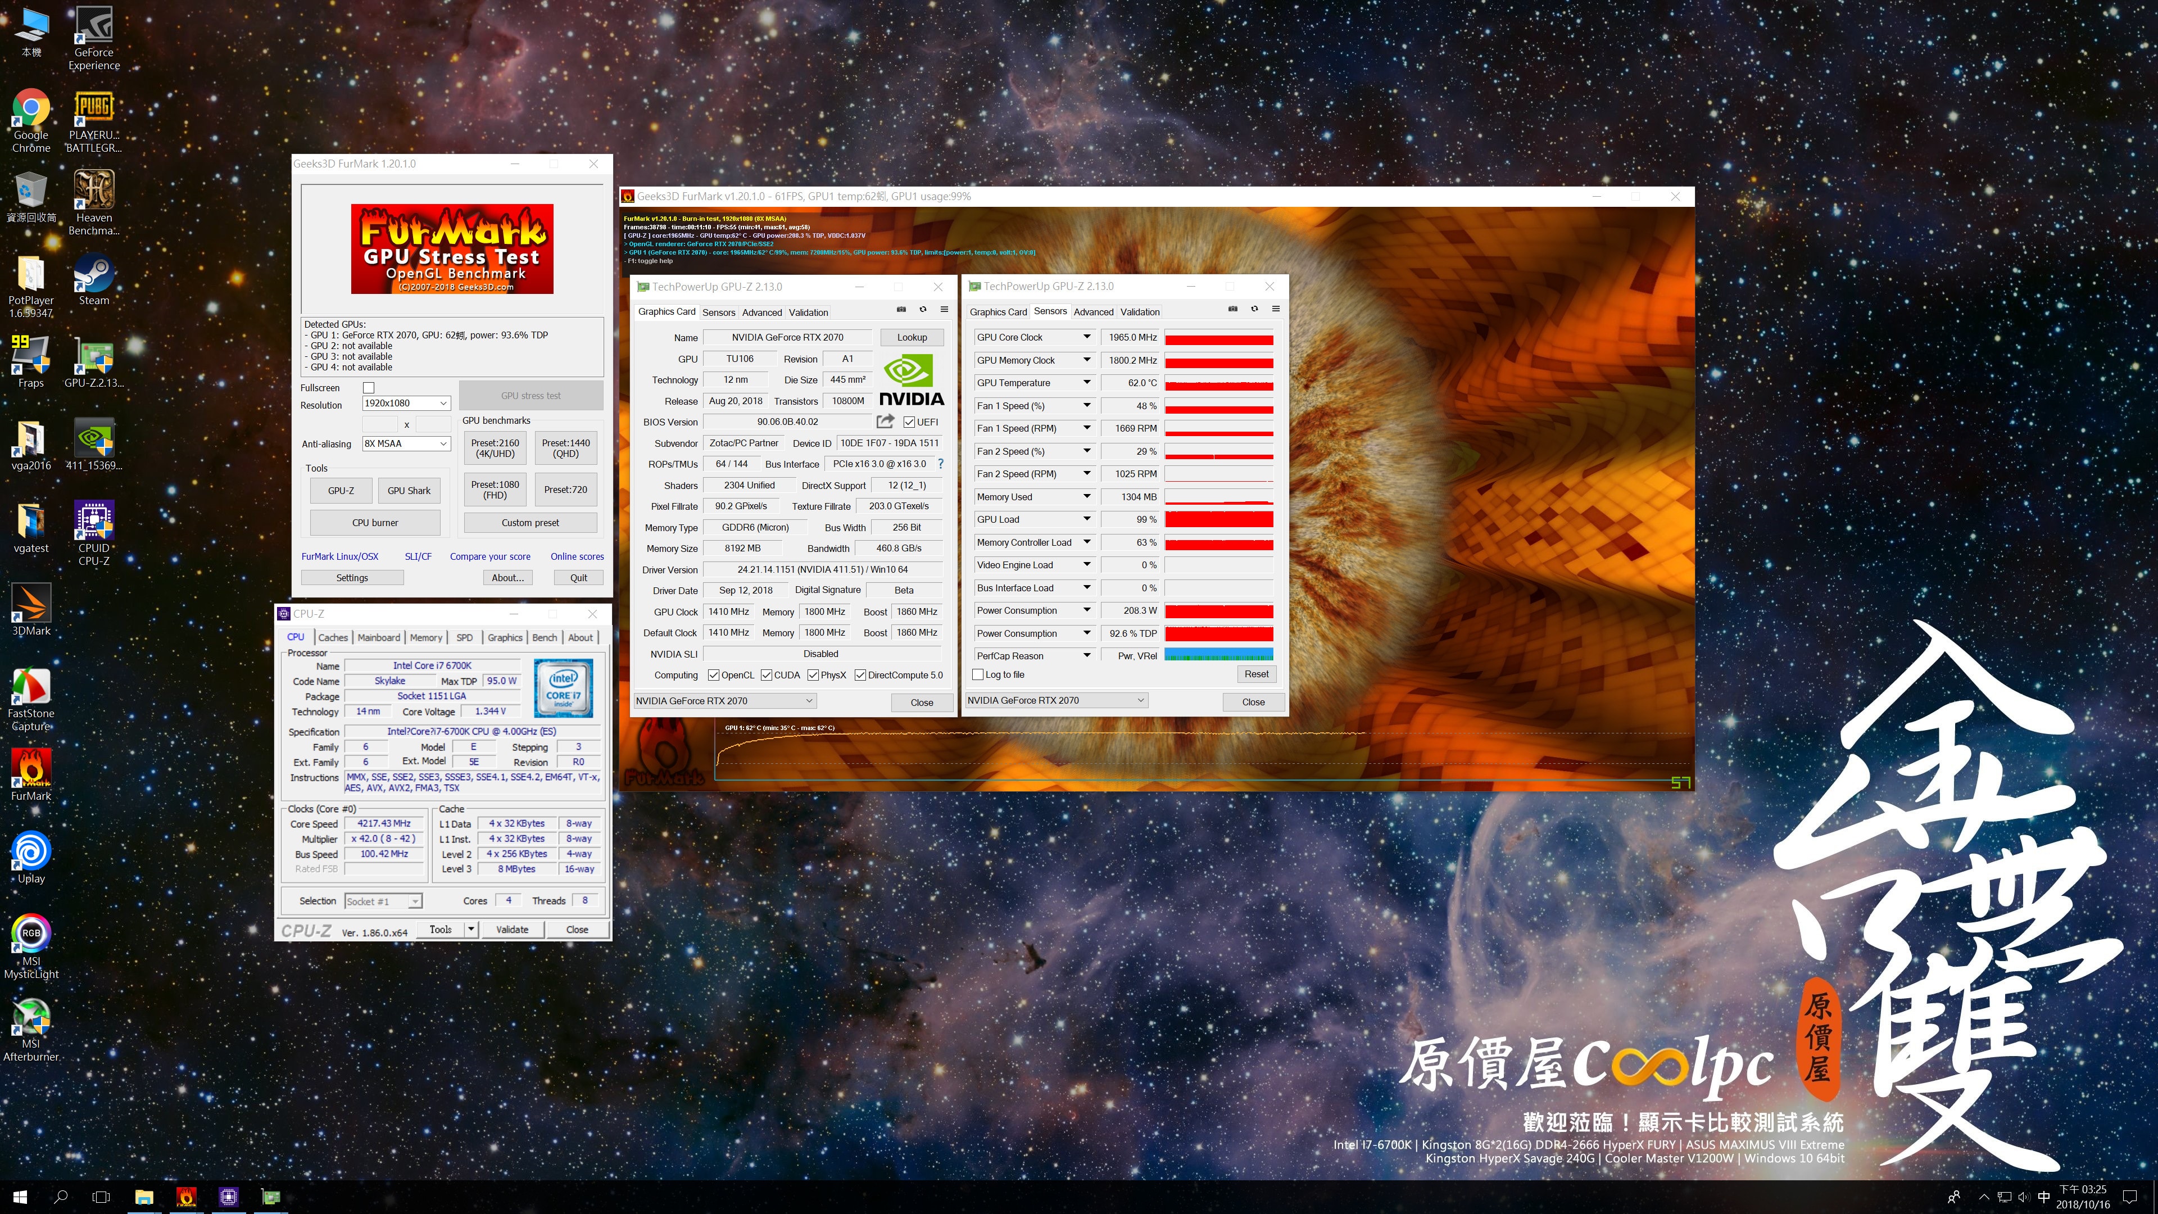2158x1214 pixels.
Task: Open the Google Chrome desktop shortcut
Action: tap(31, 121)
